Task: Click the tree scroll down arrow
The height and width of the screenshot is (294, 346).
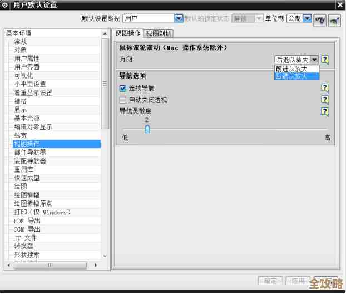Action: pyautogui.click(x=105, y=256)
